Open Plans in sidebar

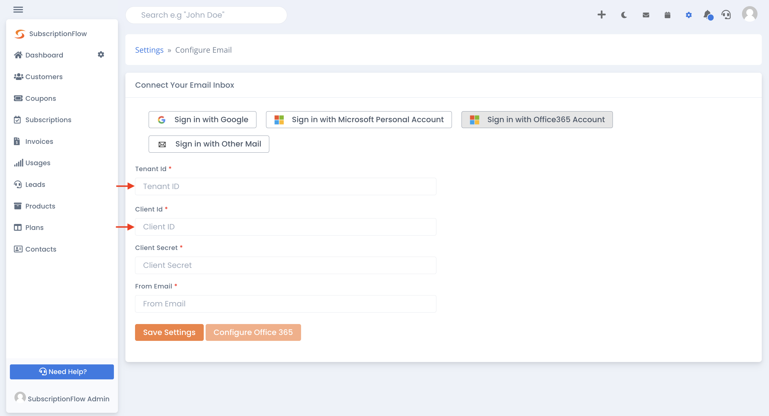(29, 228)
